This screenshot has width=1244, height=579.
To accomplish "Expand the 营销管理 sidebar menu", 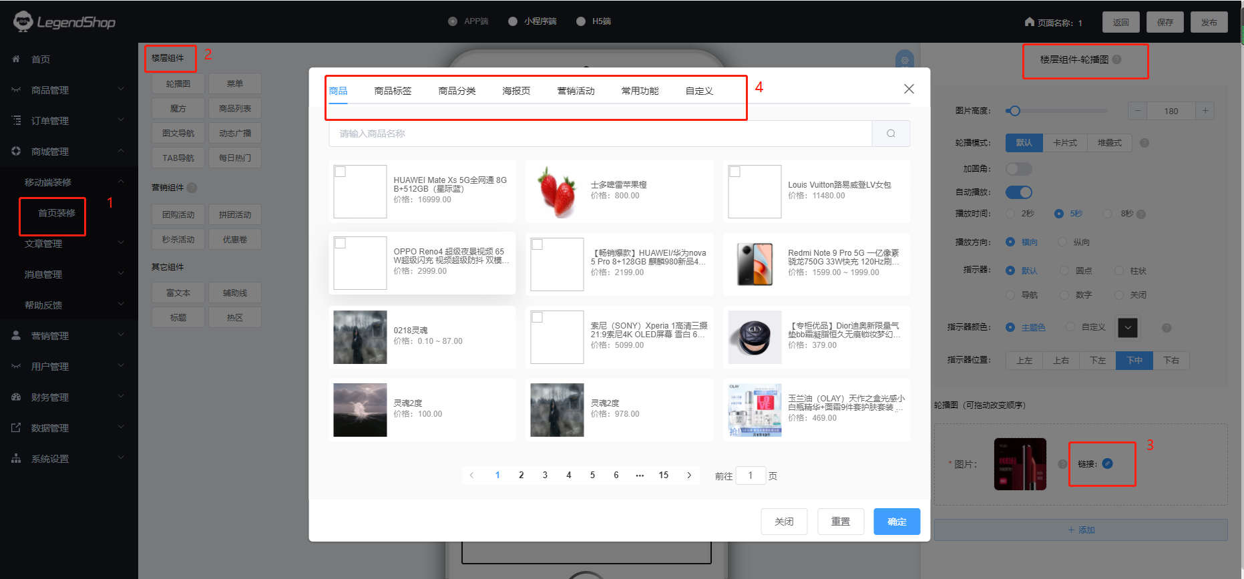I will tap(68, 336).
